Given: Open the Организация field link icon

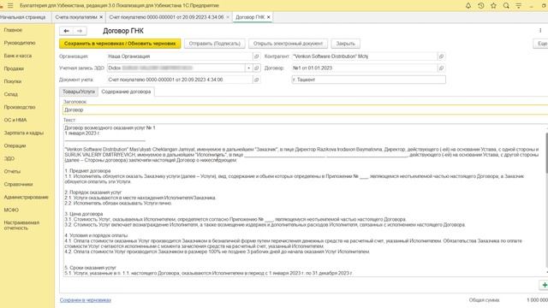Looking at the screenshot, I should click(257, 56).
